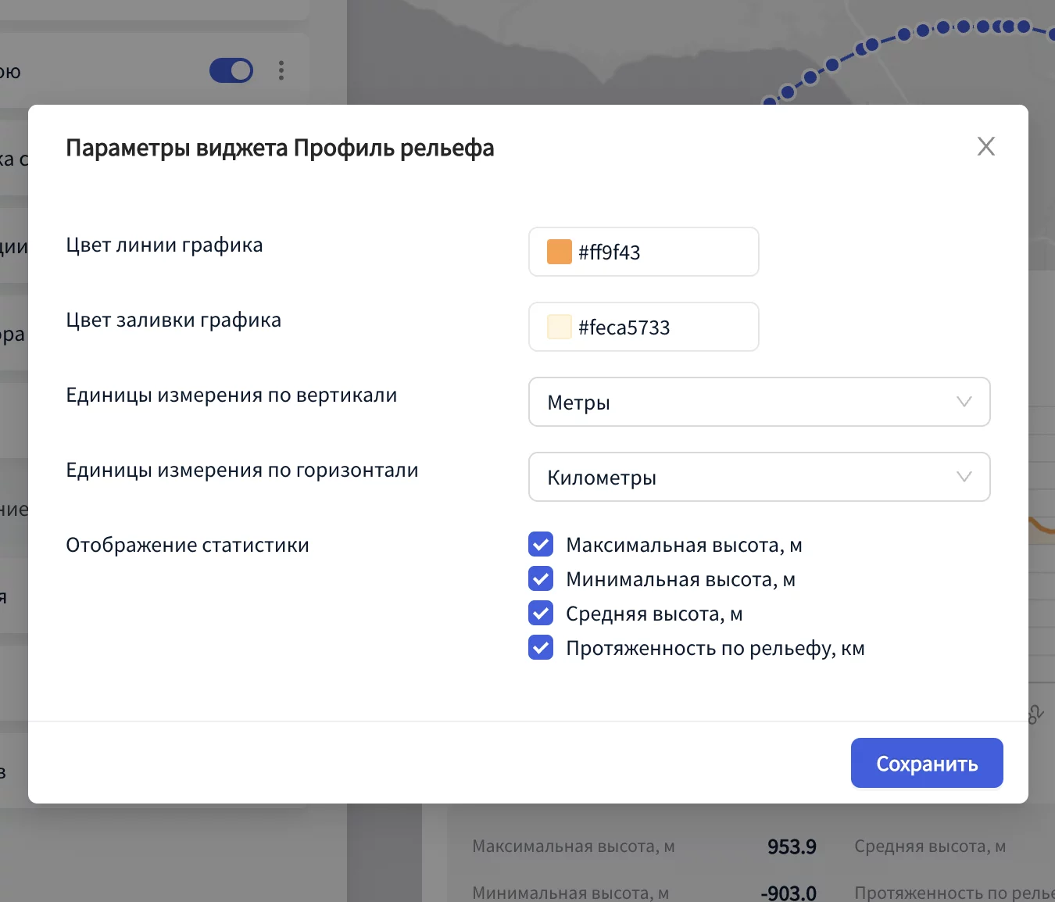Screen dimensions: 1055x902
Task: Click the Сохранить button
Action: click(926, 763)
